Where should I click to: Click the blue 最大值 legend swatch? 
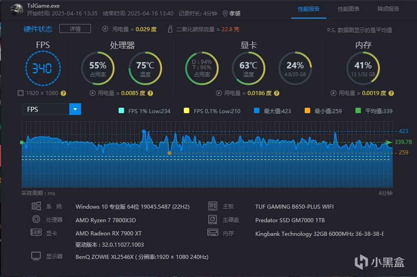point(257,110)
